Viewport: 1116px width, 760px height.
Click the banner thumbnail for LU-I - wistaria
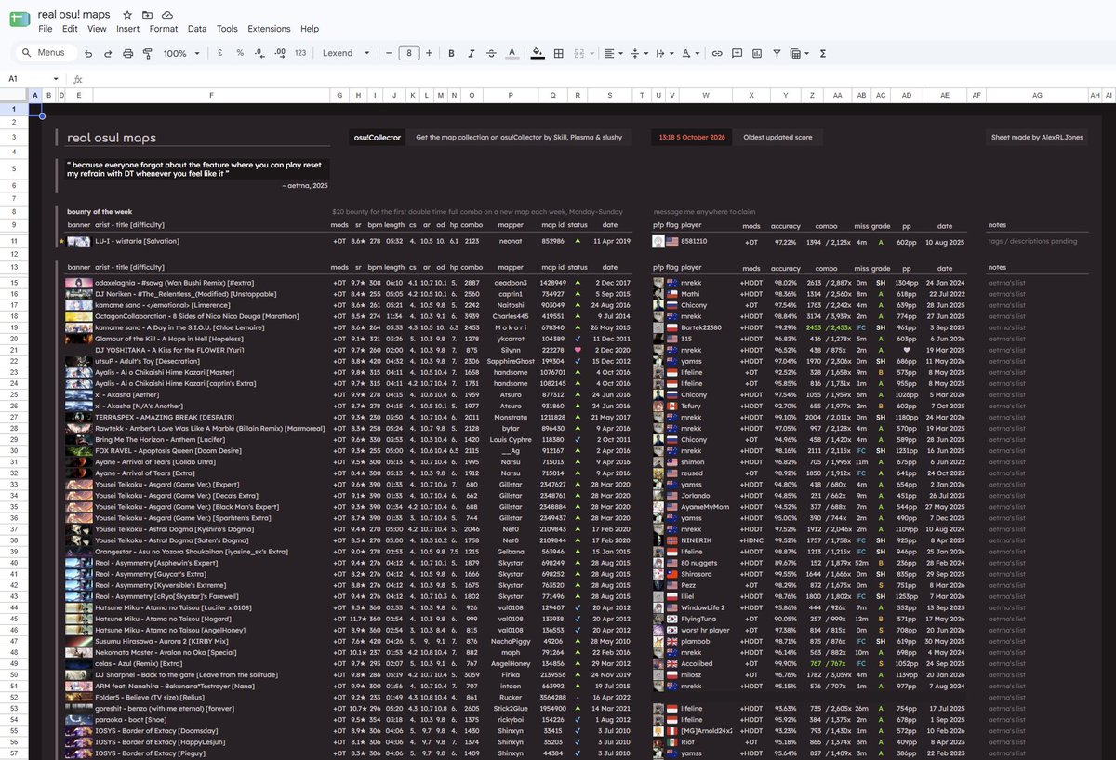77,241
